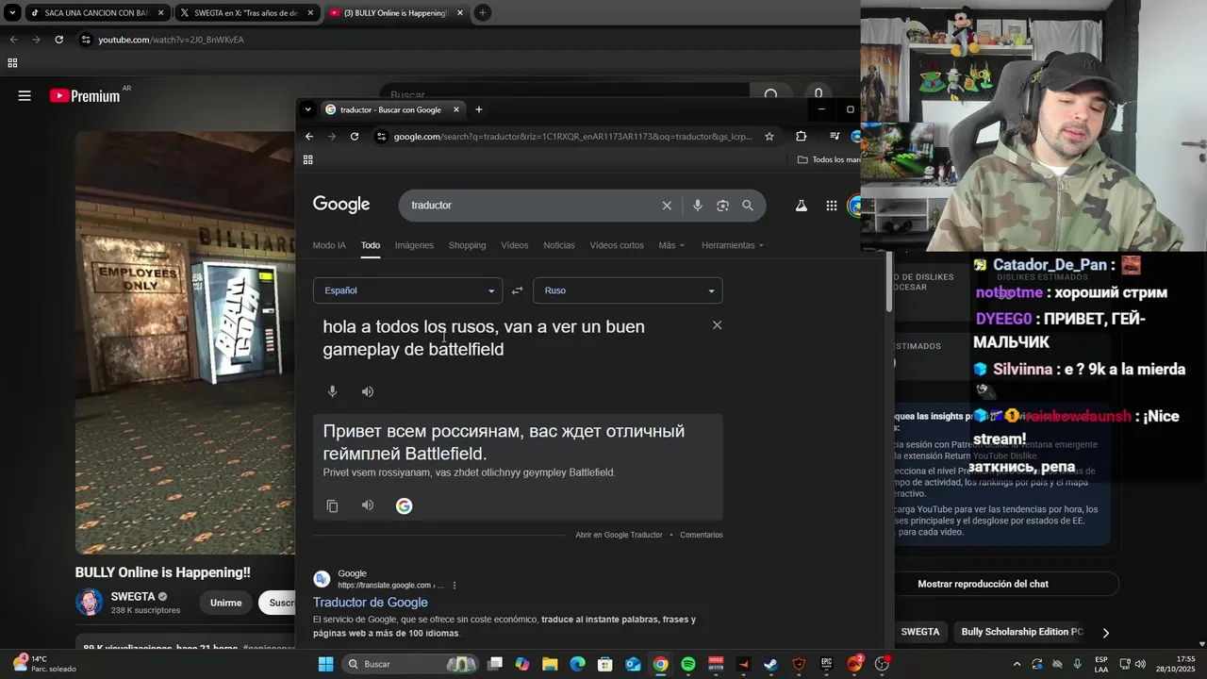
Task: Open File Explorer from taskbar
Action: click(550, 664)
